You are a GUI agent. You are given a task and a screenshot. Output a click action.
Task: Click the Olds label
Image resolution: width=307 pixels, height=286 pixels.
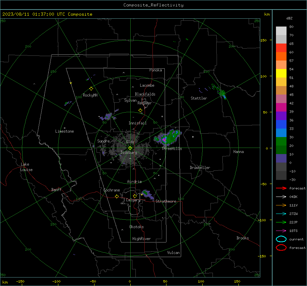130,142
